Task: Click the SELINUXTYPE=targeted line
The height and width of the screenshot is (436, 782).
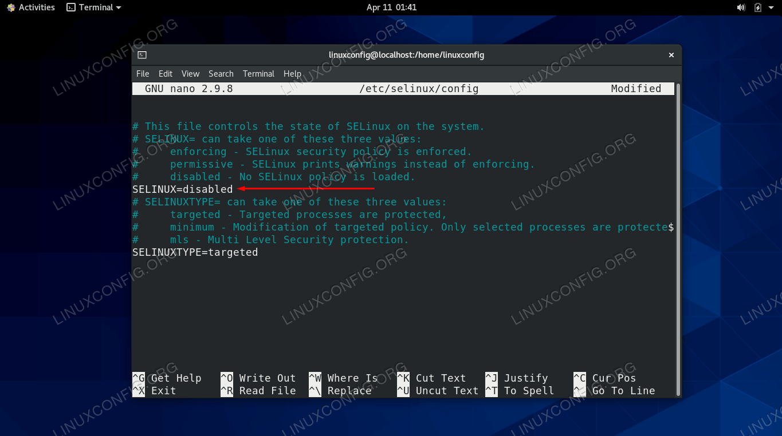Action: (195, 252)
